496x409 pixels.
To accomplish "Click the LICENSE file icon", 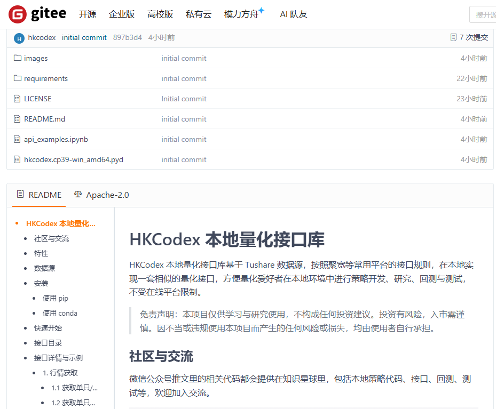I will tap(17, 99).
